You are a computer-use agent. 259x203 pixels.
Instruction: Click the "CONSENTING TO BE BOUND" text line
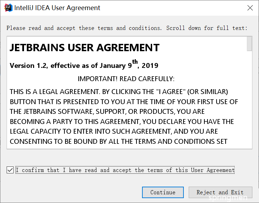coord(119,141)
